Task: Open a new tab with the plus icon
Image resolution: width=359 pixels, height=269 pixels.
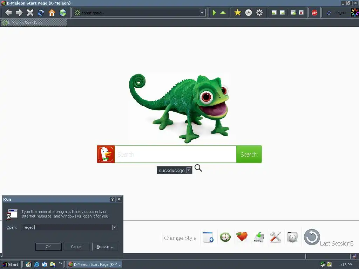Action: [x=293, y=13]
